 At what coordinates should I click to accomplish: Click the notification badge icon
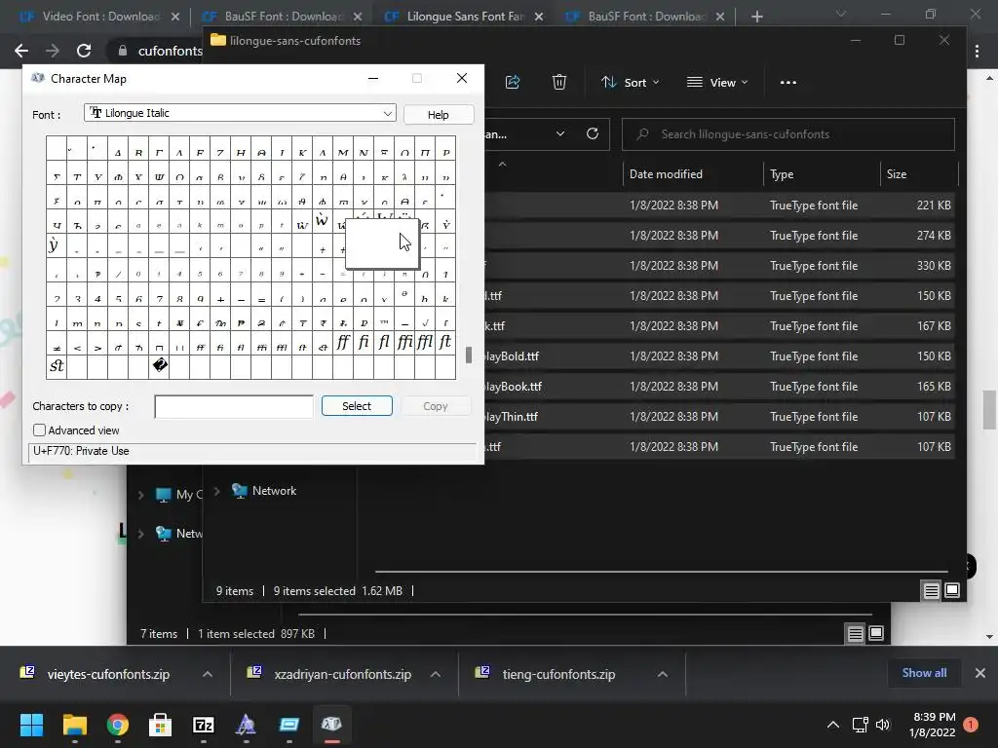tap(971, 725)
